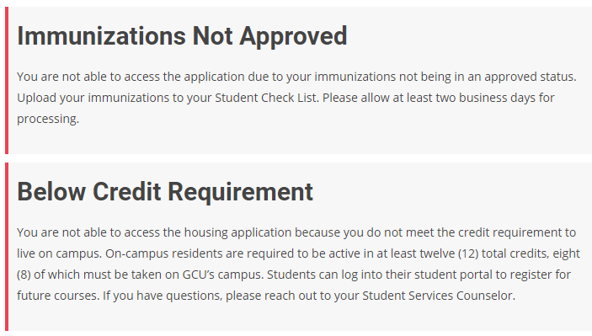
Task: Click the "live on campus" phrase
Action: coord(58,253)
